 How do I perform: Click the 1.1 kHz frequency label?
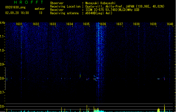[x=2, y=36]
